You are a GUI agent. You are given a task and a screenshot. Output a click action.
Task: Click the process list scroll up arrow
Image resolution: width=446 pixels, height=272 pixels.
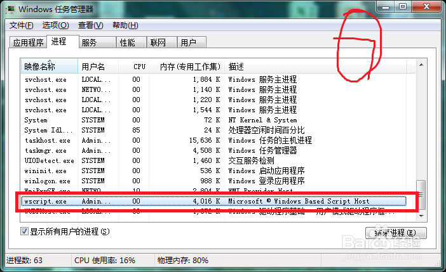(x=421, y=65)
